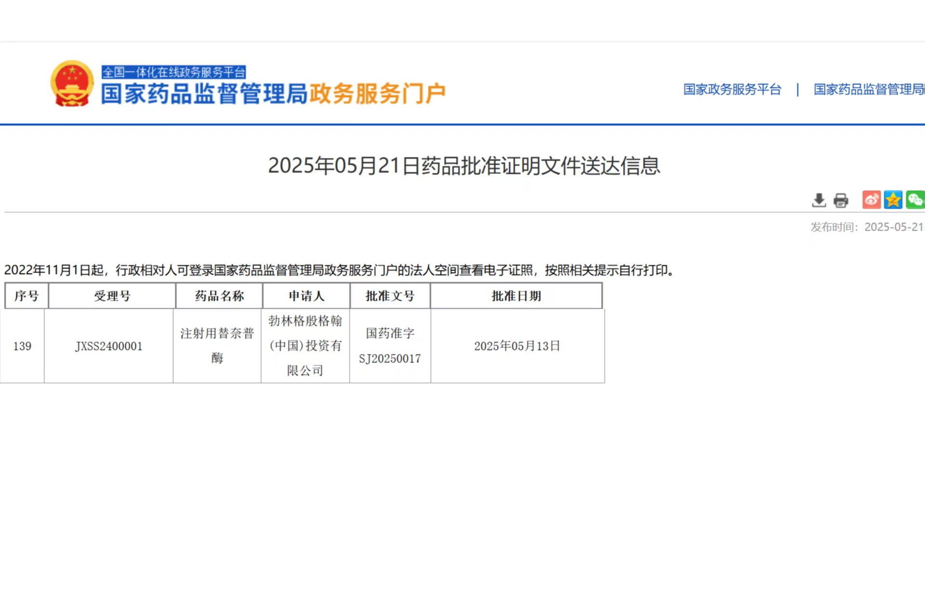Open 国家政务服务平台 link
This screenshot has height=616, width=925.
point(732,89)
